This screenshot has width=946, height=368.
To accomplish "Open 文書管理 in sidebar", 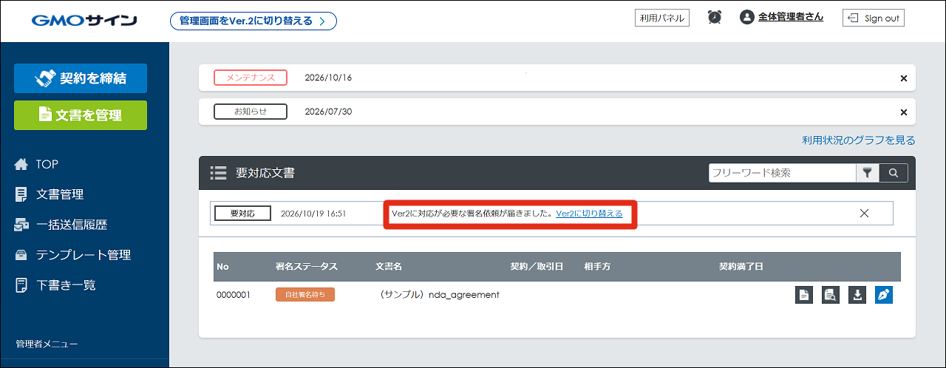I will (60, 194).
